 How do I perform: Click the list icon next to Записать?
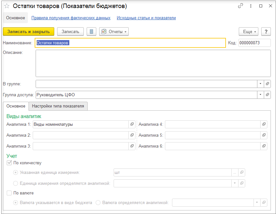91,31
